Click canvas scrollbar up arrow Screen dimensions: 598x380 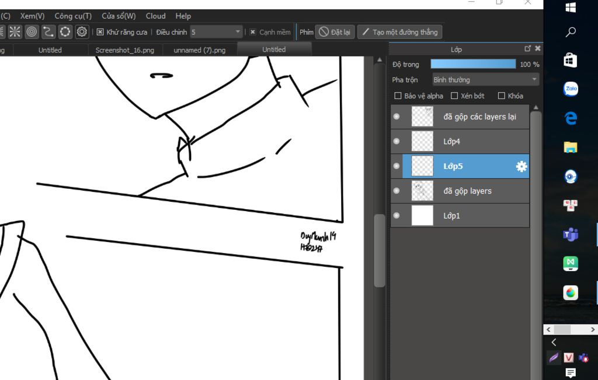point(380,60)
